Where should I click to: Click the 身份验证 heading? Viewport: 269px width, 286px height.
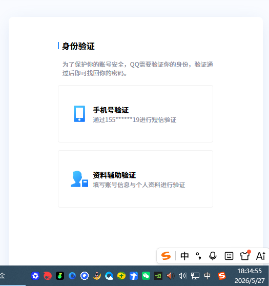pyautogui.click(x=78, y=46)
